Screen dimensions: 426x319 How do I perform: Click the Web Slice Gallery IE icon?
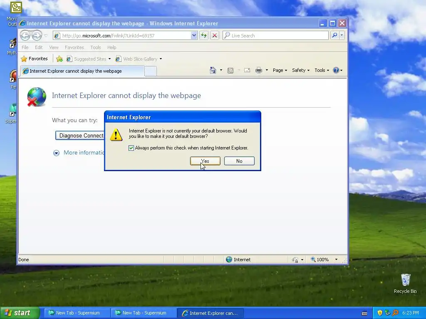coord(118,59)
